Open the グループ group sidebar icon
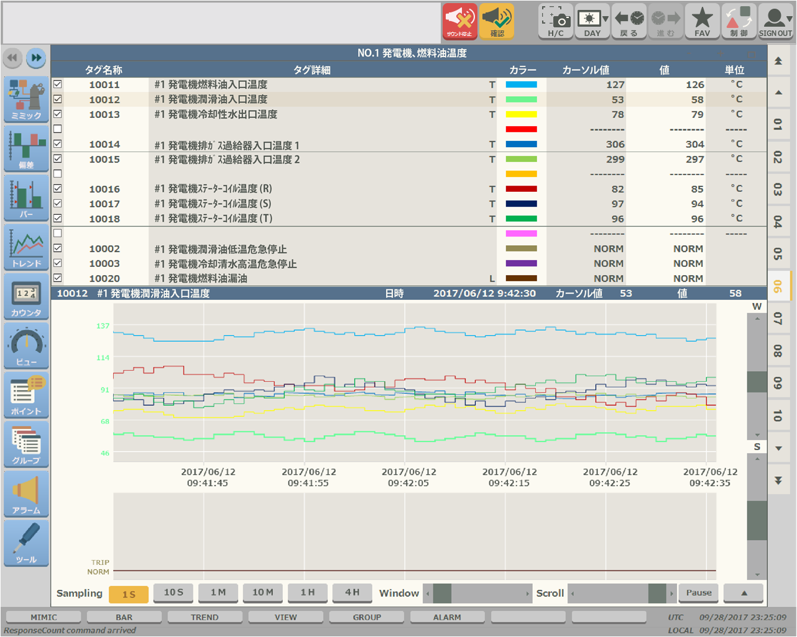This screenshot has width=797, height=637. tap(26, 444)
